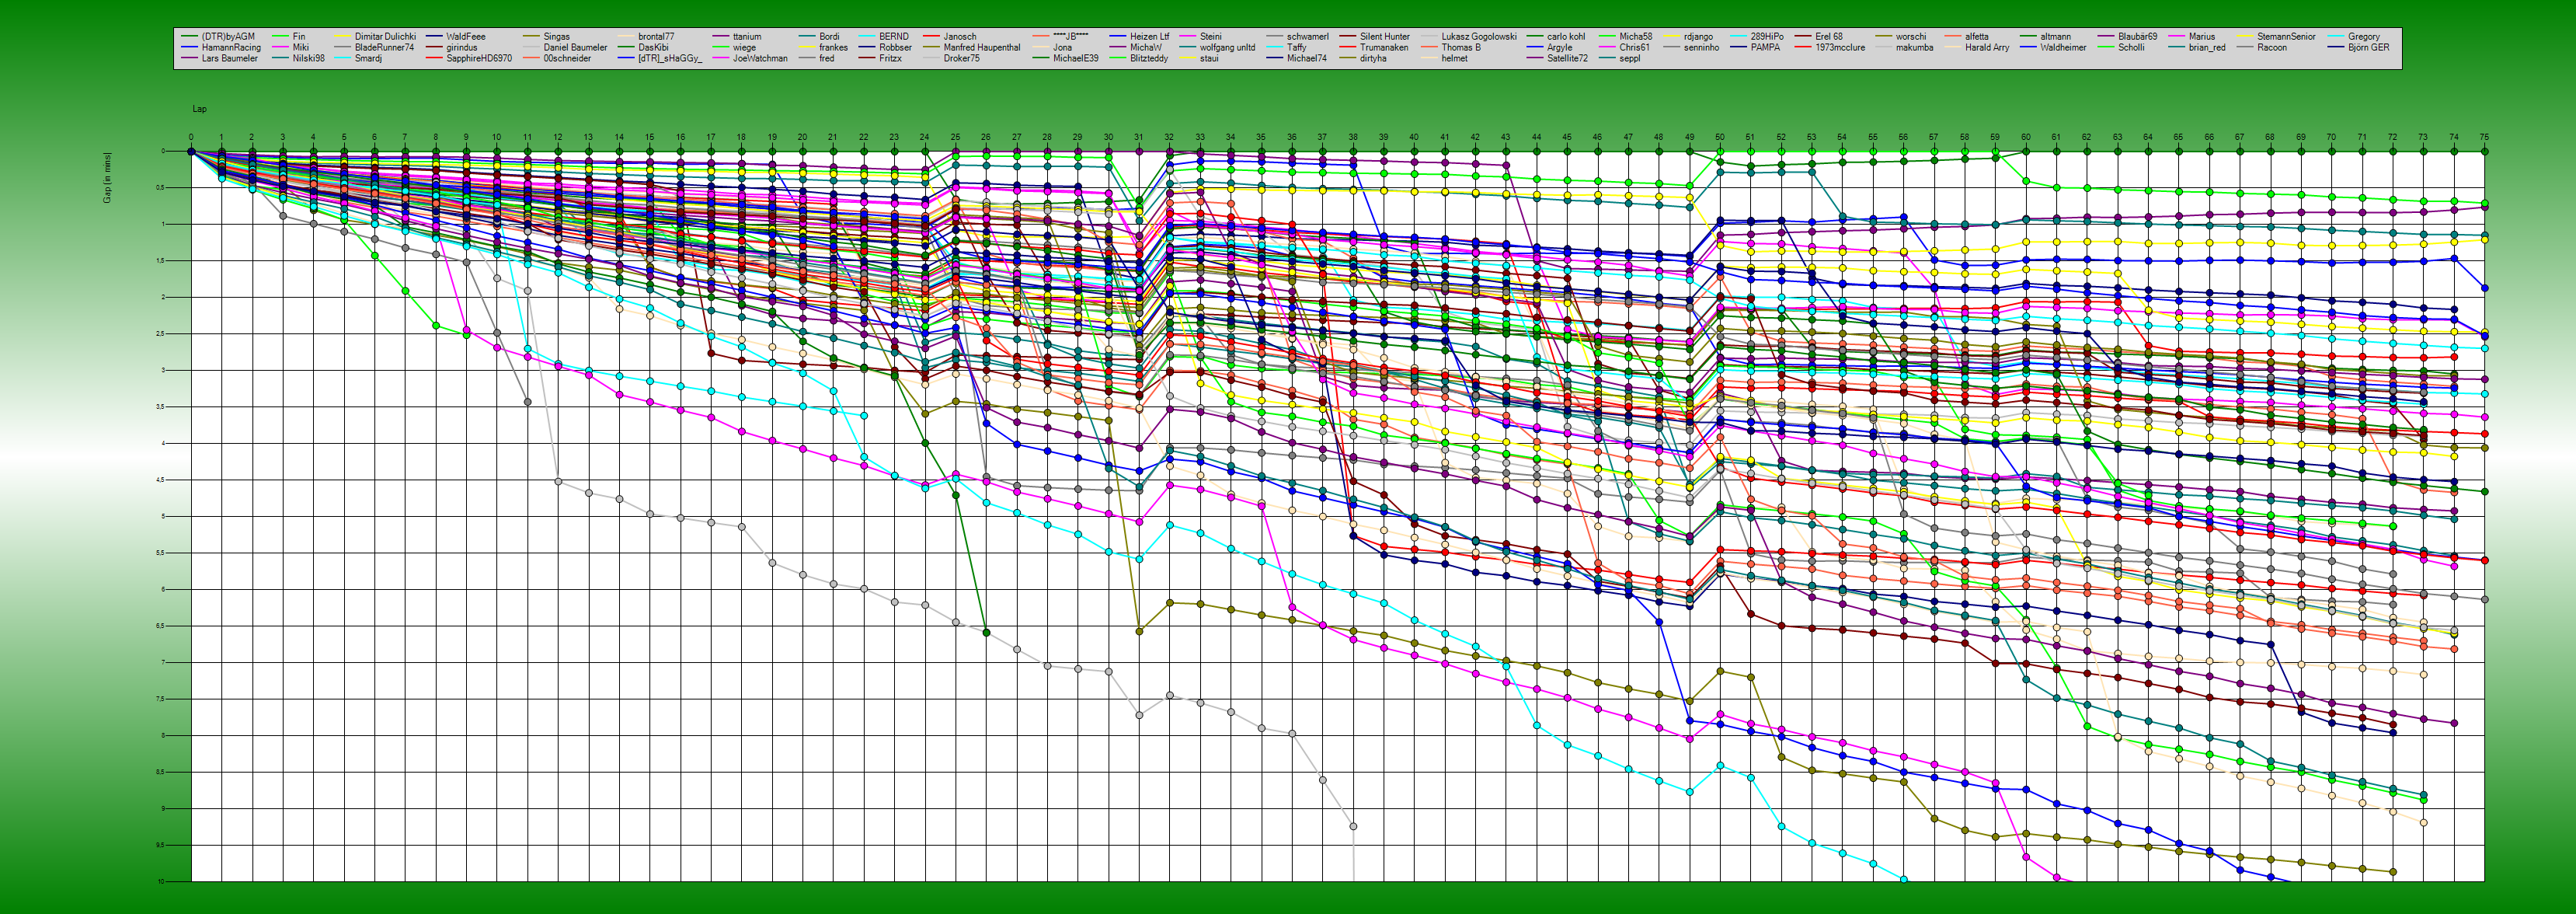Select rdjango legend label
This screenshot has width=2576, height=914.
point(1698,36)
